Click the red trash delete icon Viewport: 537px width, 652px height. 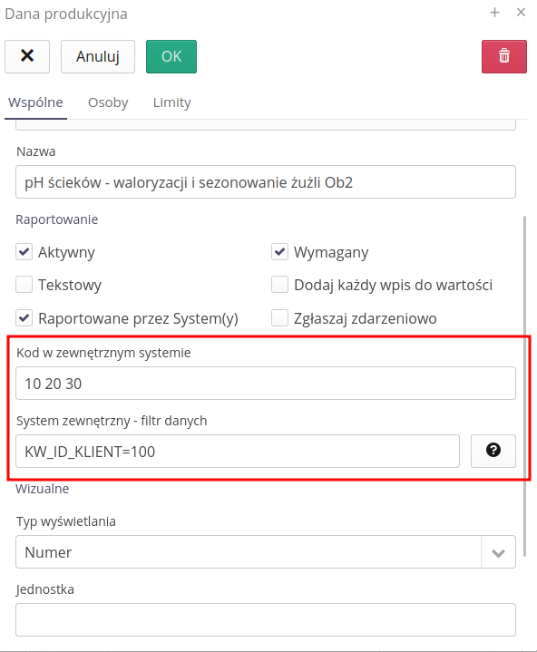(x=504, y=56)
